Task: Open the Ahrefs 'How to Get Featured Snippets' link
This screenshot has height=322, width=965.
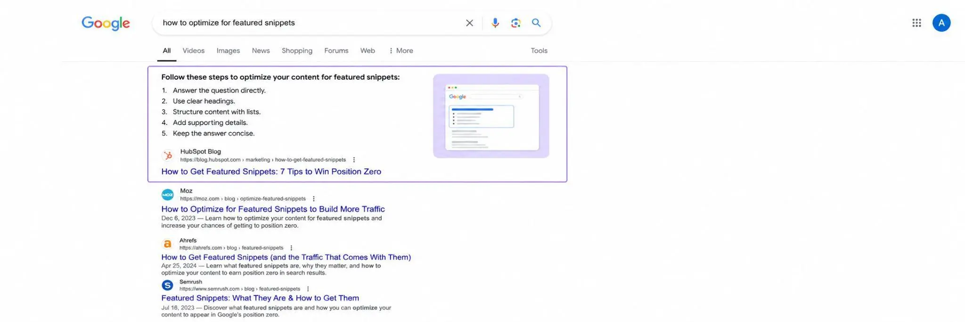Action: click(x=286, y=257)
